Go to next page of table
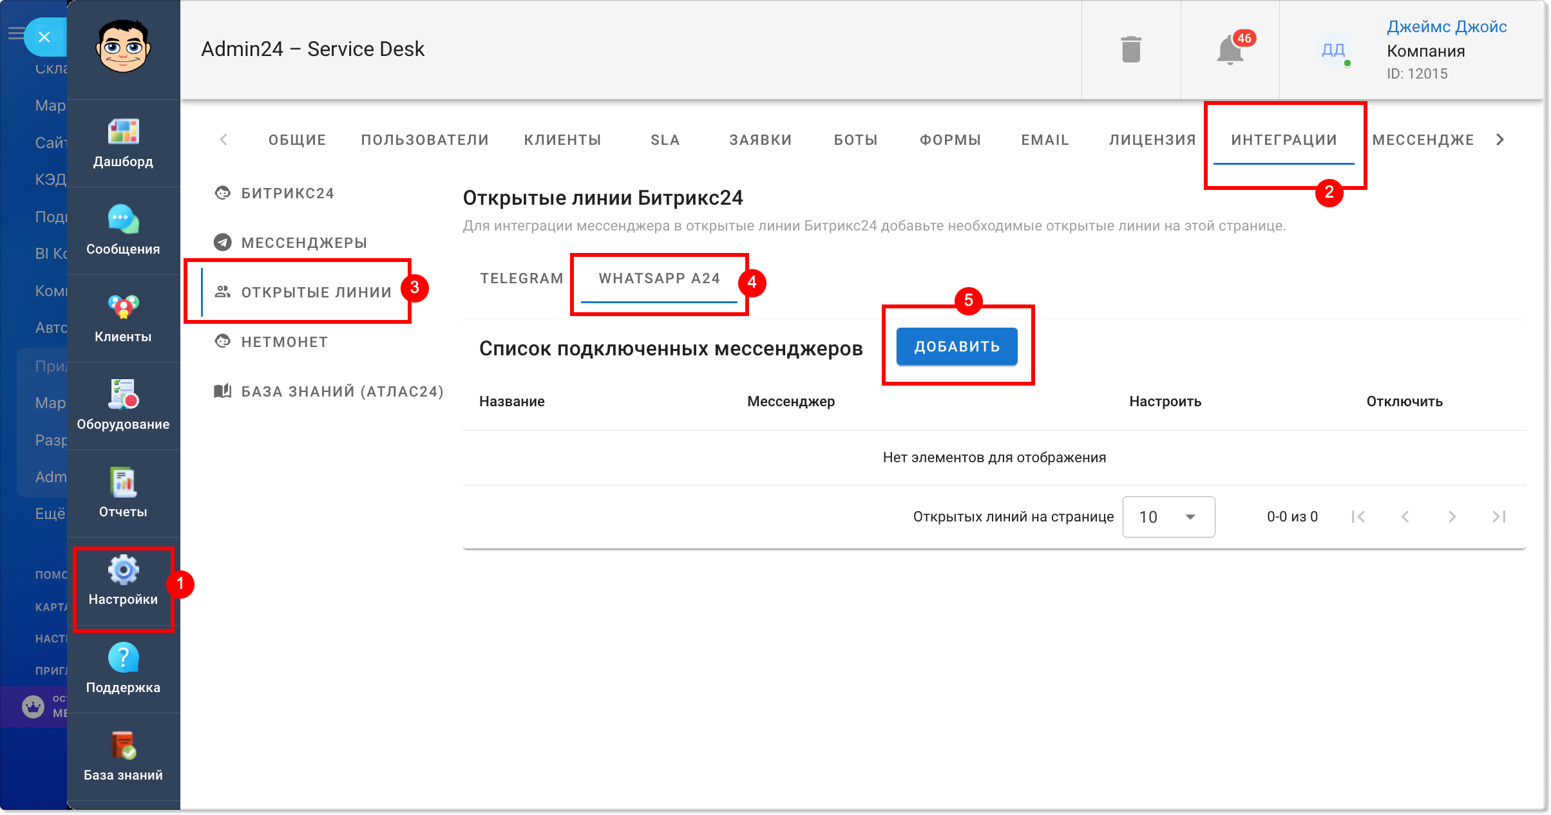Image resolution: width=1551 pixels, height=815 pixels. (1452, 517)
